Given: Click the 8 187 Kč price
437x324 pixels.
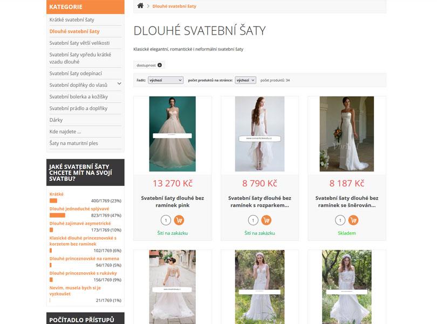Looking at the screenshot, I should 347,184.
